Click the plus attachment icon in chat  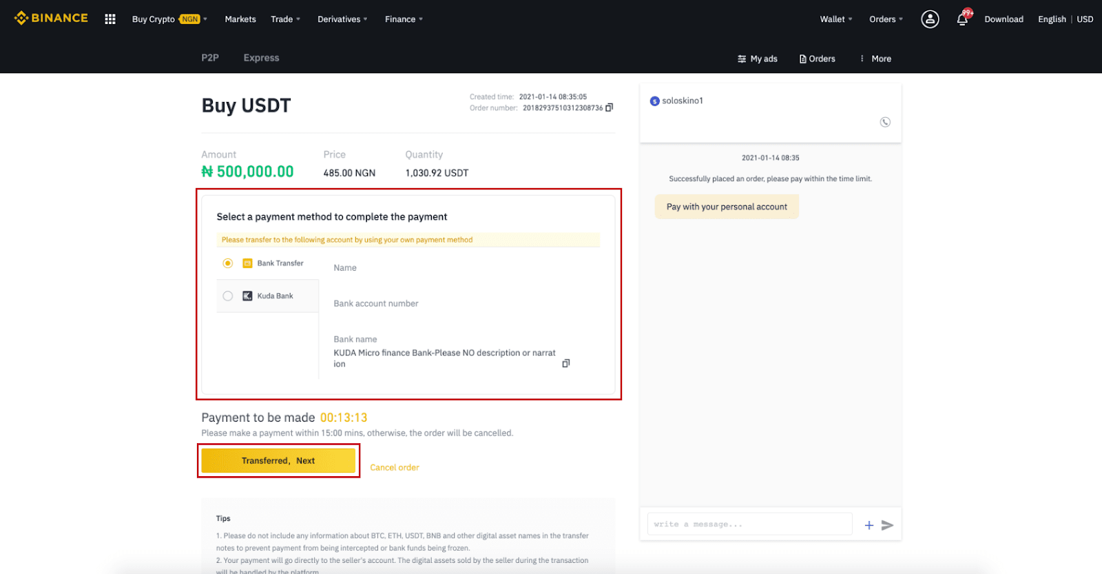pyautogui.click(x=869, y=525)
